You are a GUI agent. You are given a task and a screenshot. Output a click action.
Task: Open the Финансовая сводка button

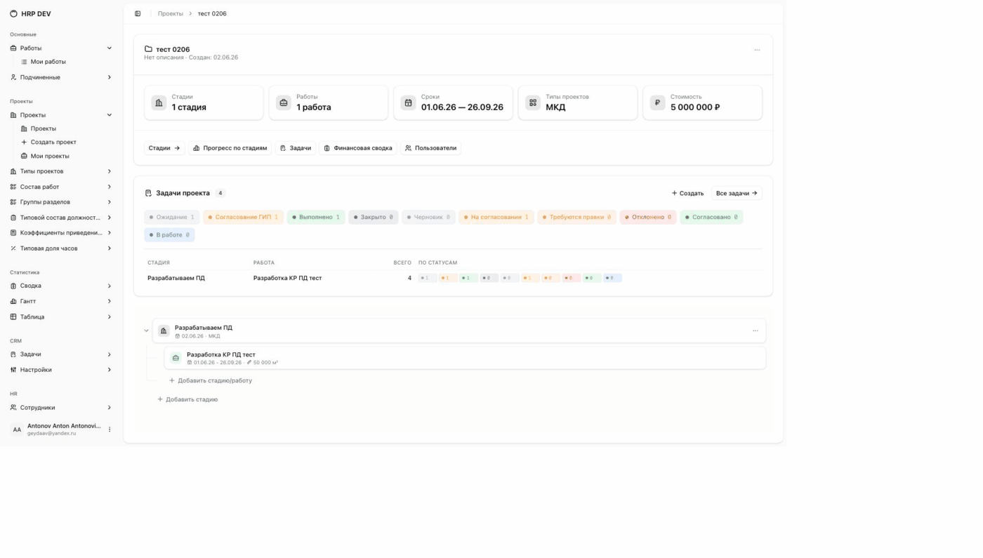357,148
